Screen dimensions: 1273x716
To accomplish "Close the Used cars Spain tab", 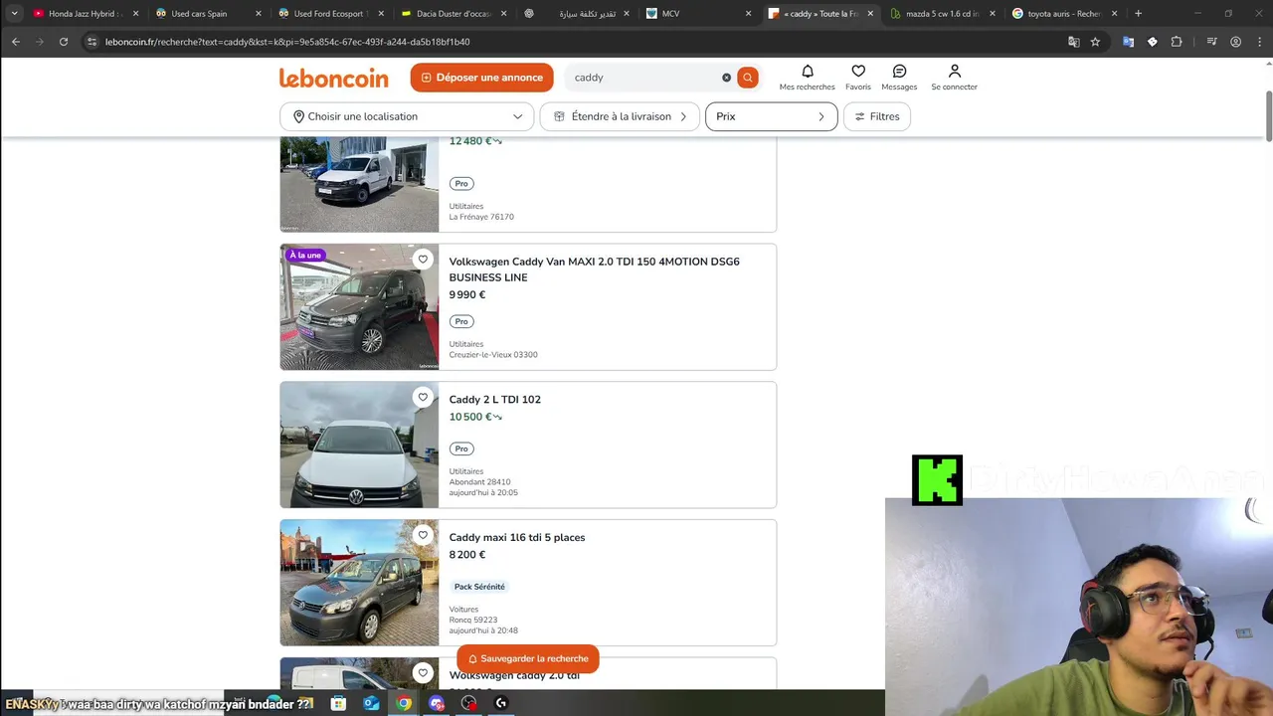I will 259,14.
